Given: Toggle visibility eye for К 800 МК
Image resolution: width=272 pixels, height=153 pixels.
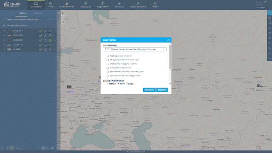Looking at the screenshot, I should 5,49.
